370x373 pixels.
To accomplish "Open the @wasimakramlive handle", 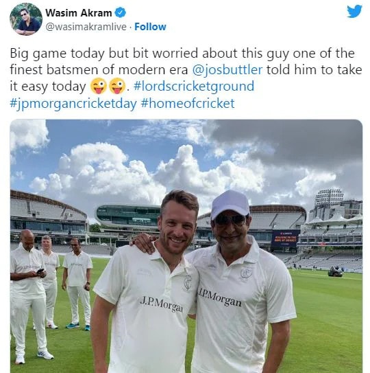I will coord(86,27).
